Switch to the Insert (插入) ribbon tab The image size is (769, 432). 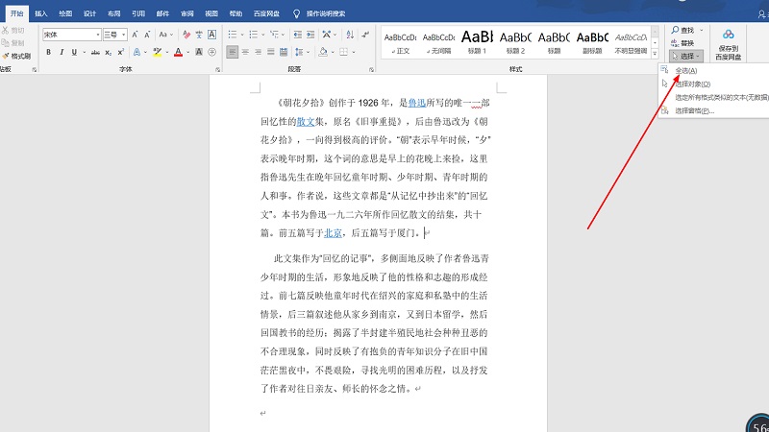pyautogui.click(x=40, y=14)
